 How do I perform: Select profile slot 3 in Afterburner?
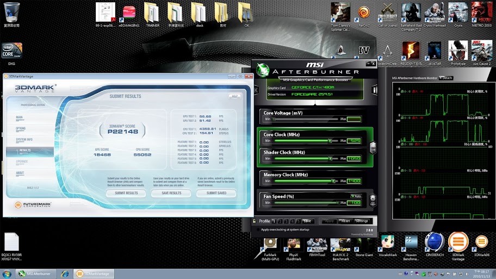pyautogui.click(x=286, y=221)
